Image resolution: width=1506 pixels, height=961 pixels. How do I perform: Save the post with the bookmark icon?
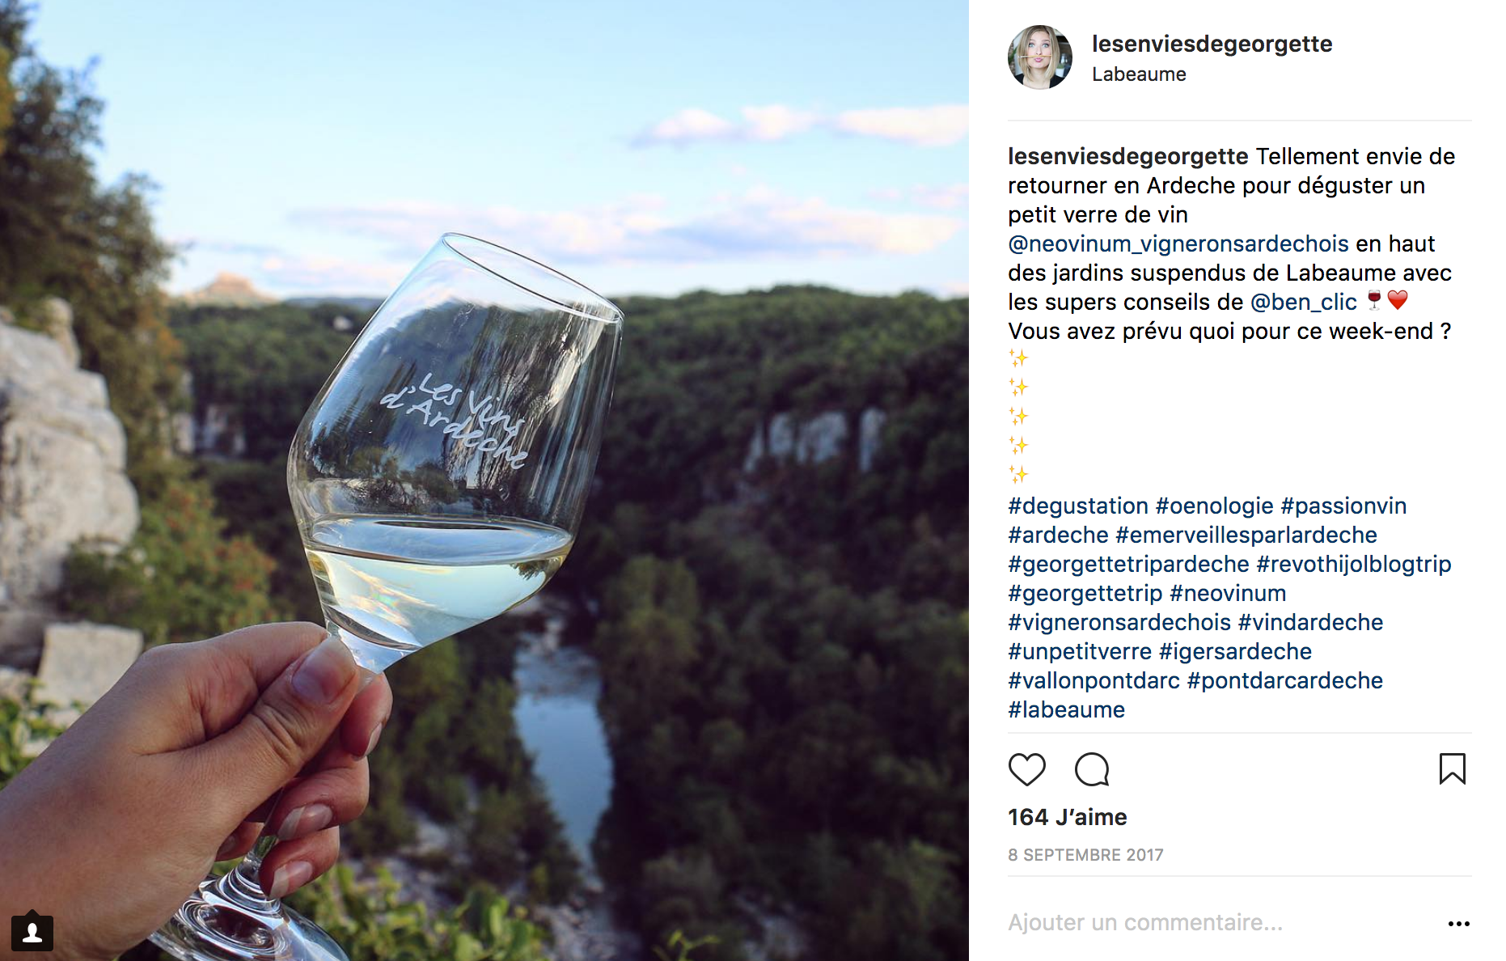1452,769
